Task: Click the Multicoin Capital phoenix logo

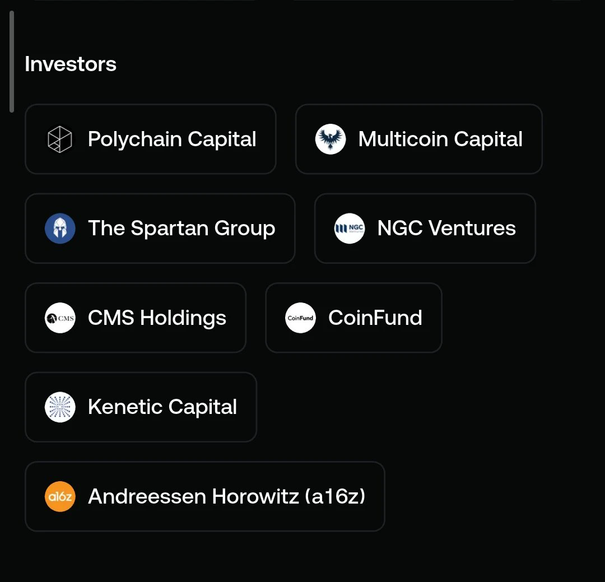Action: tap(331, 139)
